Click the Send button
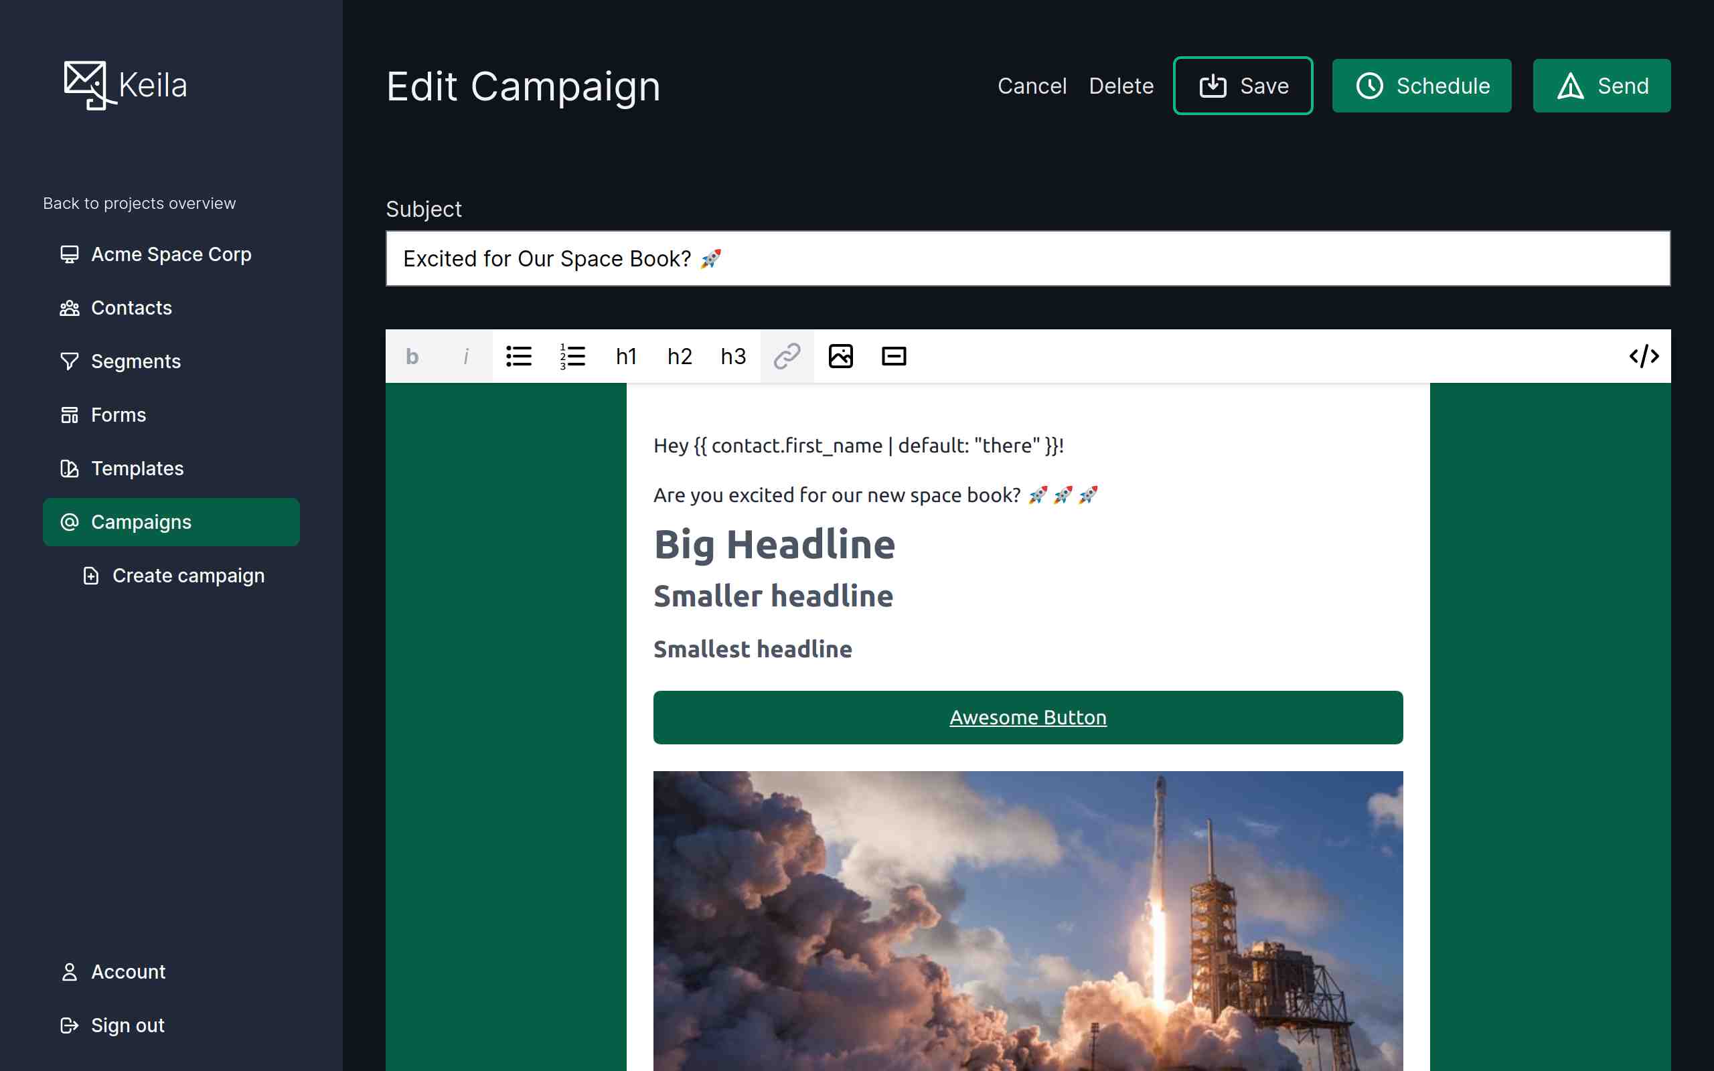This screenshot has height=1071, width=1714. click(x=1602, y=85)
